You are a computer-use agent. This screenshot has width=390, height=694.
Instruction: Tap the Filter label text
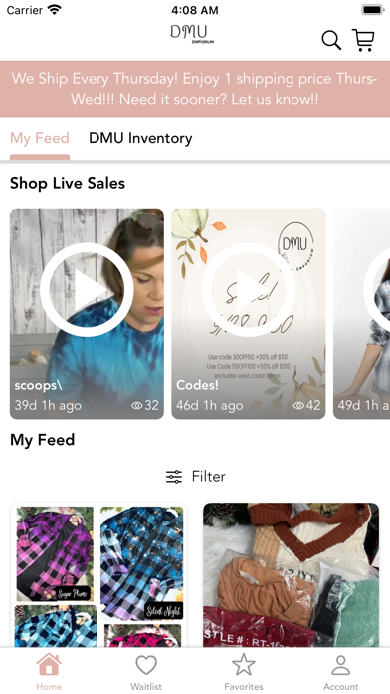[209, 477]
